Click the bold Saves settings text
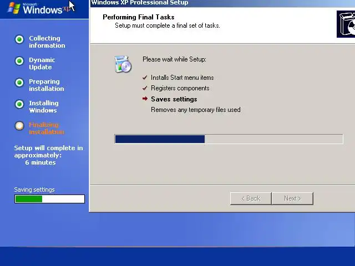The image size is (355, 266). [x=174, y=99]
